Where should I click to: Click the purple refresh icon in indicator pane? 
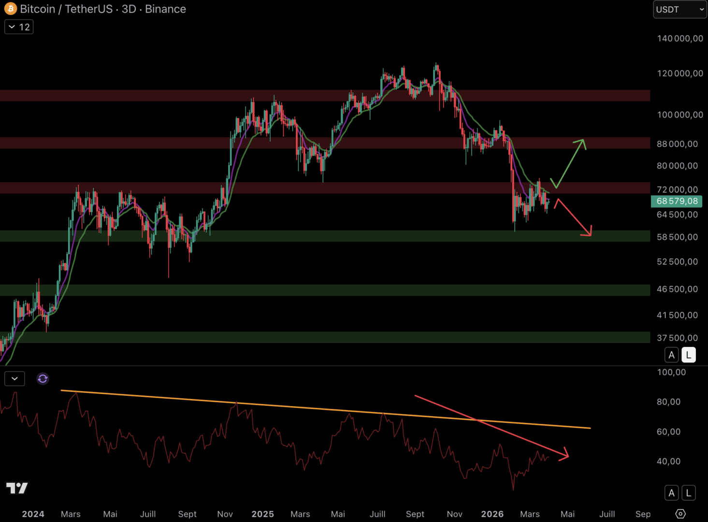pyautogui.click(x=43, y=379)
